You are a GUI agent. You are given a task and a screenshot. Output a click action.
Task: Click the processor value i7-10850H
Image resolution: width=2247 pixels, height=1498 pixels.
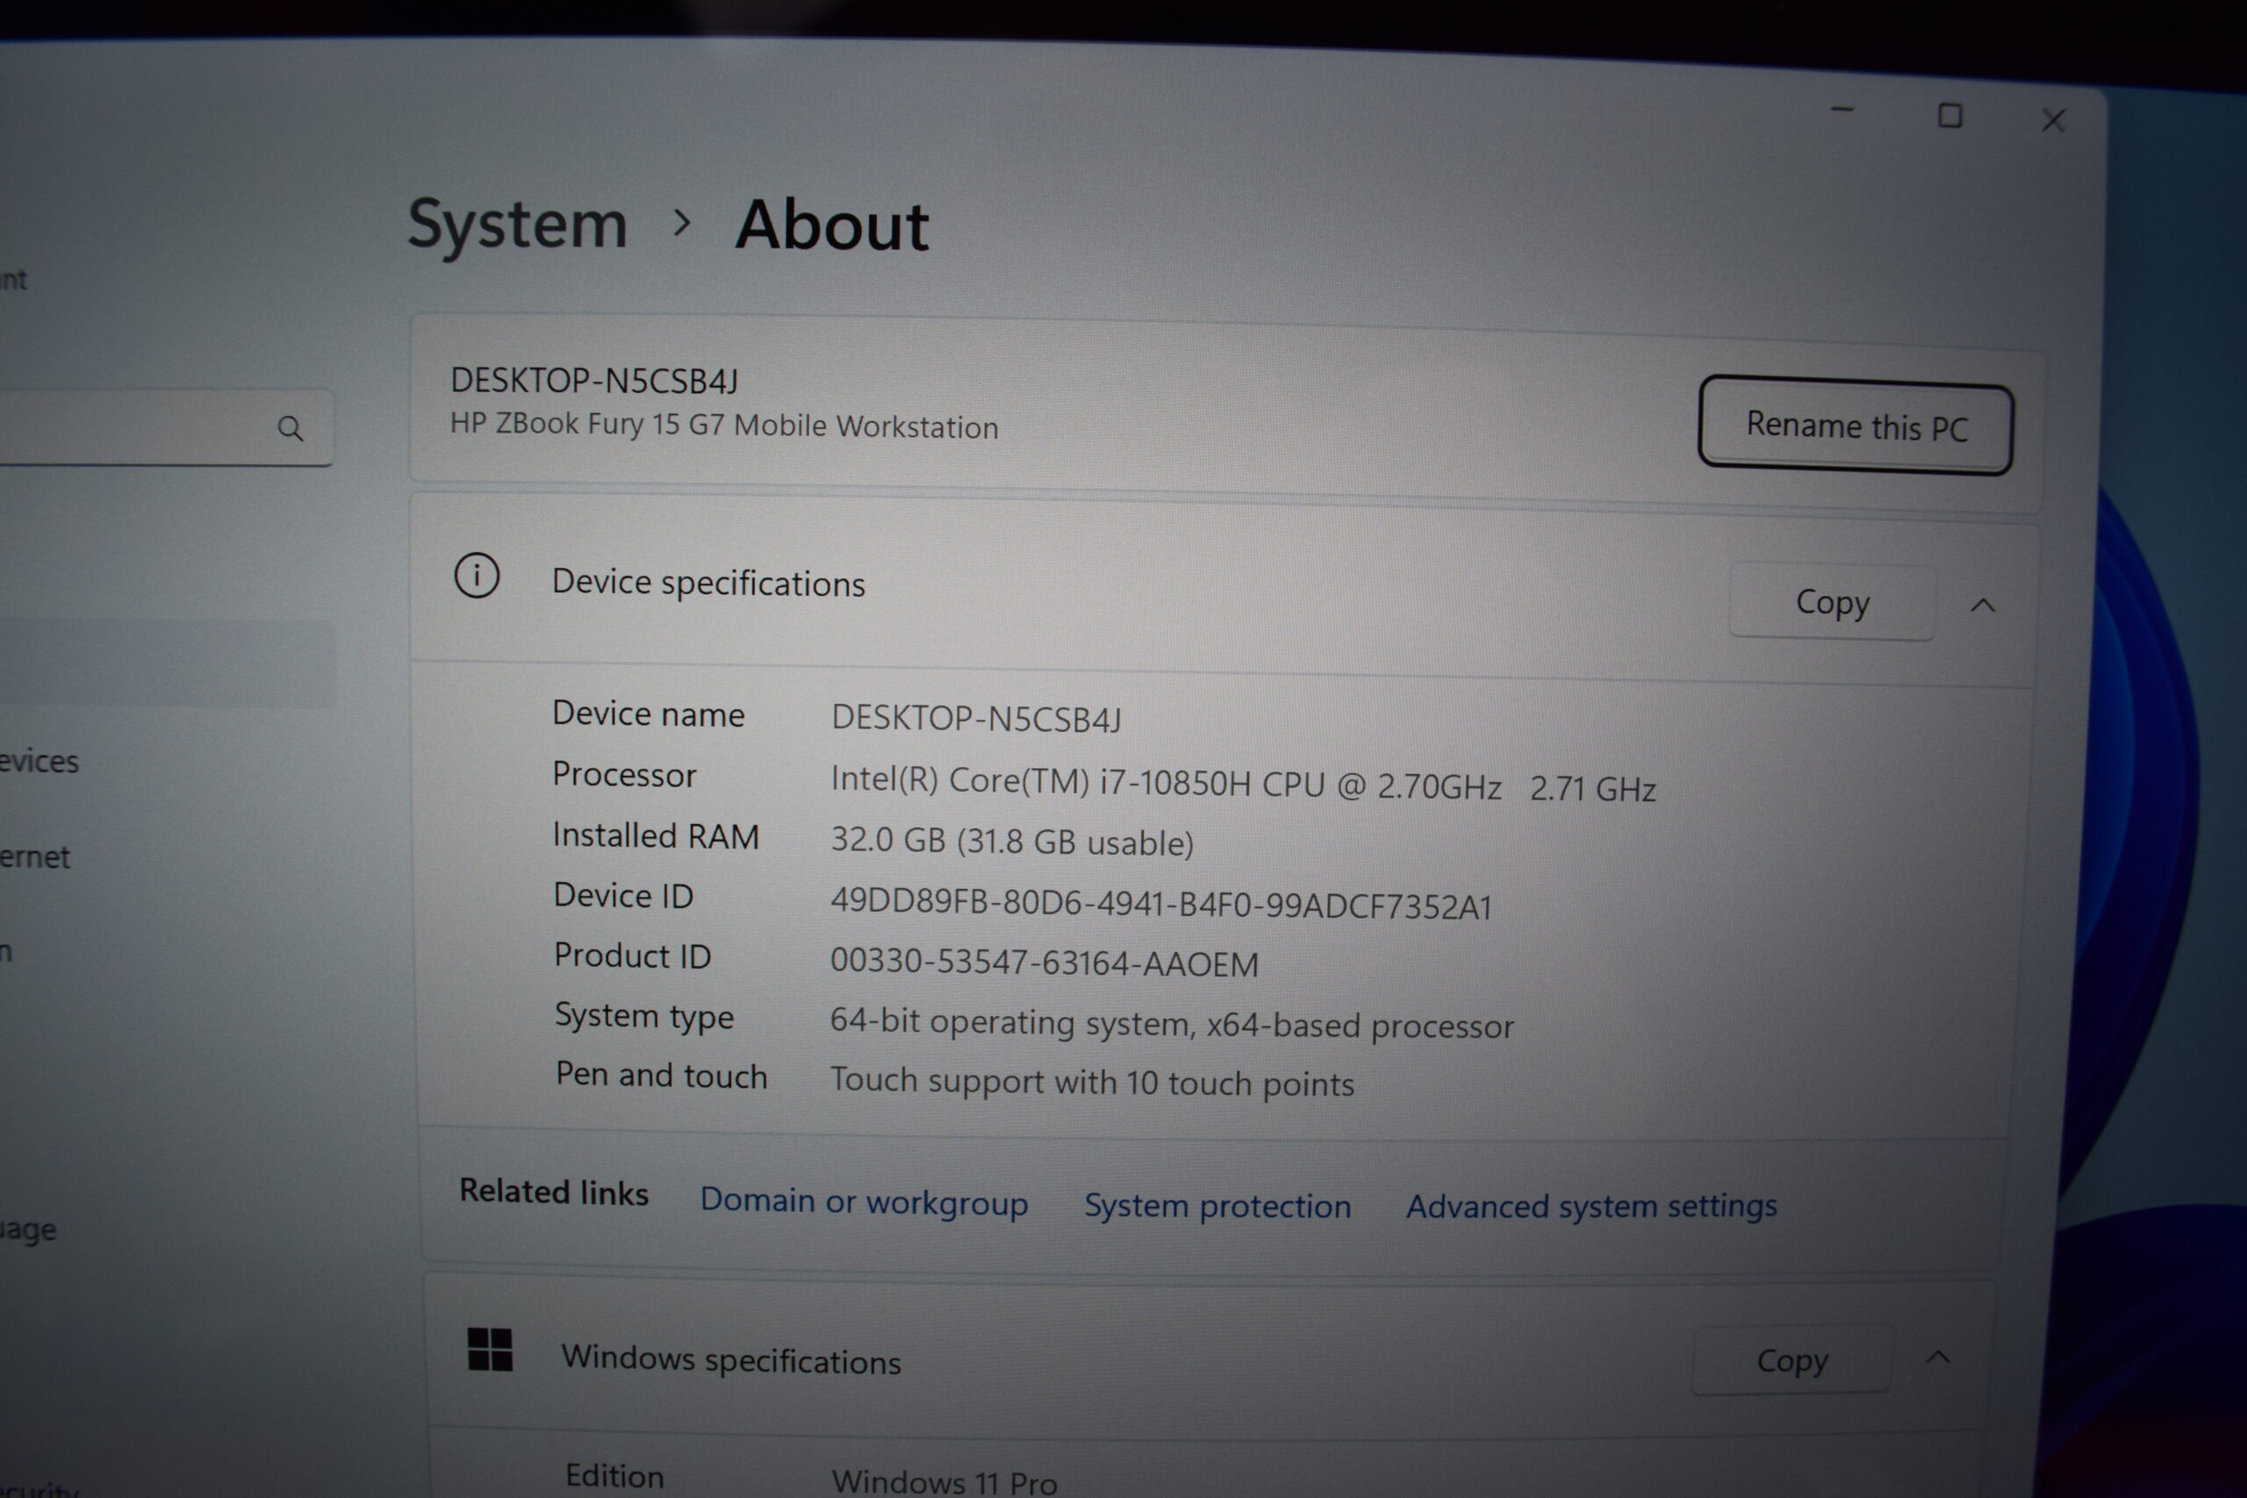pyautogui.click(x=1243, y=785)
